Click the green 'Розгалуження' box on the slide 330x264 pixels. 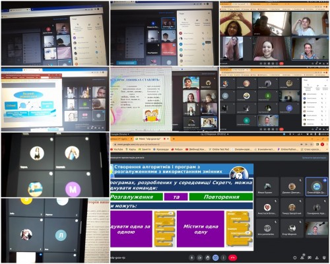coord(137,197)
